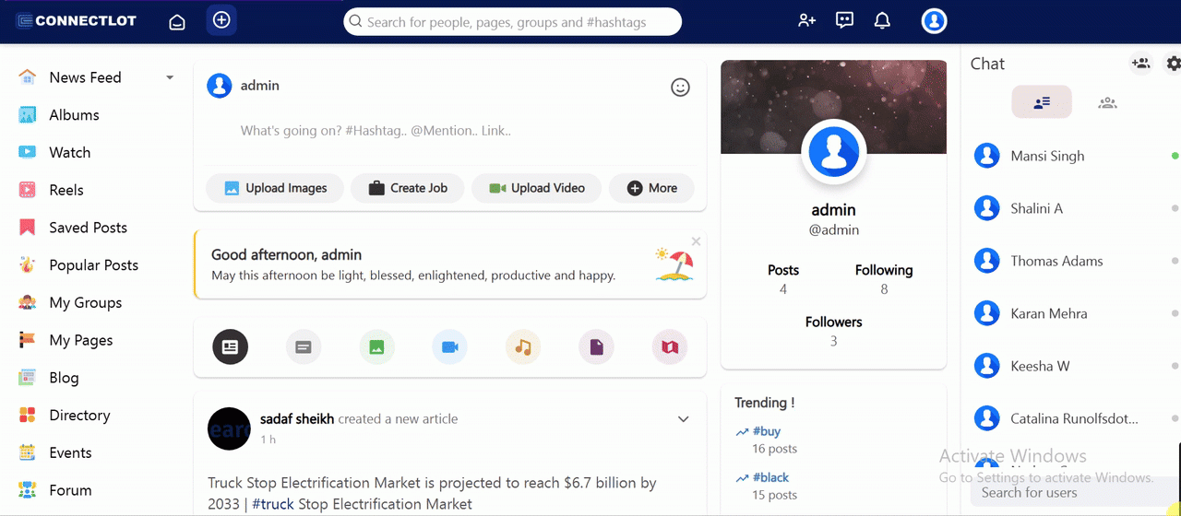Click the What's going on post field
The height and width of the screenshot is (516, 1181).
click(x=452, y=131)
